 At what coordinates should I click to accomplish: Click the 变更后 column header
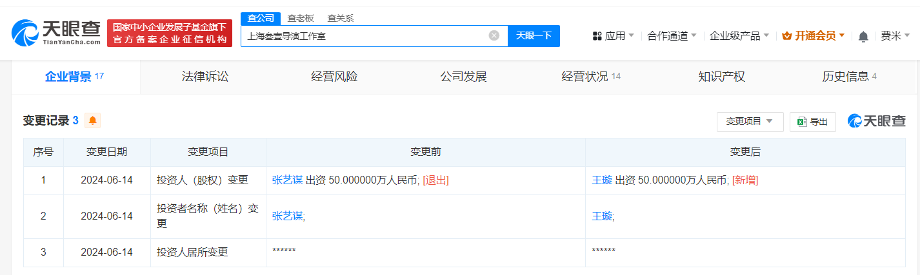click(745, 152)
